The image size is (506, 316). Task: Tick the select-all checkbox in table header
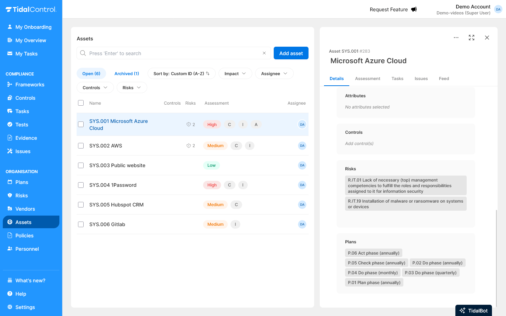81,103
